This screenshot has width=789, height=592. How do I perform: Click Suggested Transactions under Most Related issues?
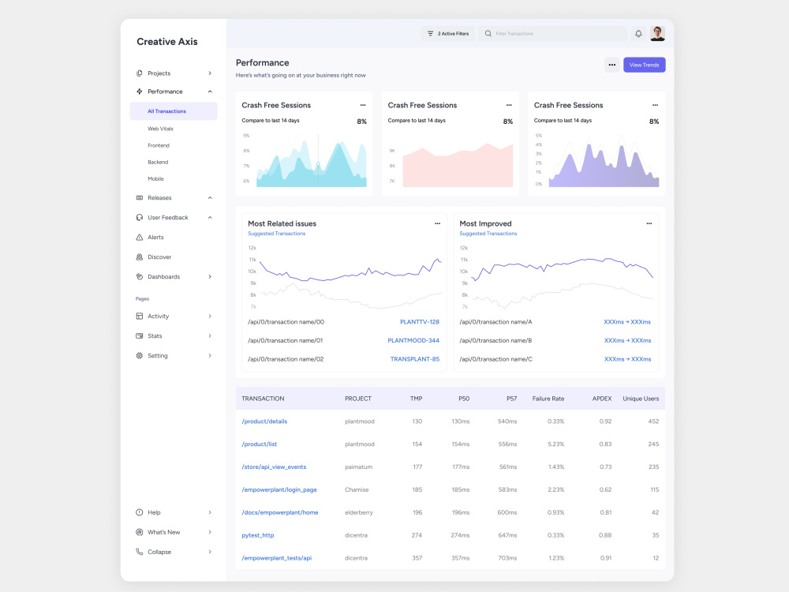pos(276,234)
